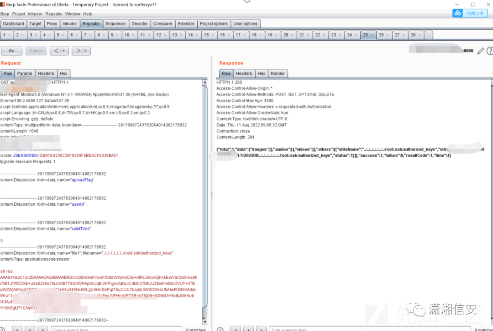The height and width of the screenshot is (331, 493).
Task: Open the more tabs ellipsis tab
Action: click(x=428, y=35)
